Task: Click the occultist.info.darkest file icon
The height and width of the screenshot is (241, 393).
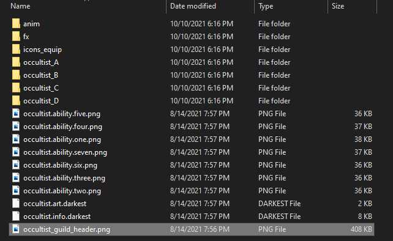Action: click(16, 216)
